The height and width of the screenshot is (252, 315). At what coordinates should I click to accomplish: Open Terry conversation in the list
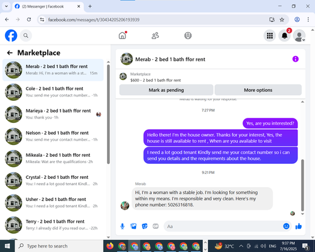(53, 225)
